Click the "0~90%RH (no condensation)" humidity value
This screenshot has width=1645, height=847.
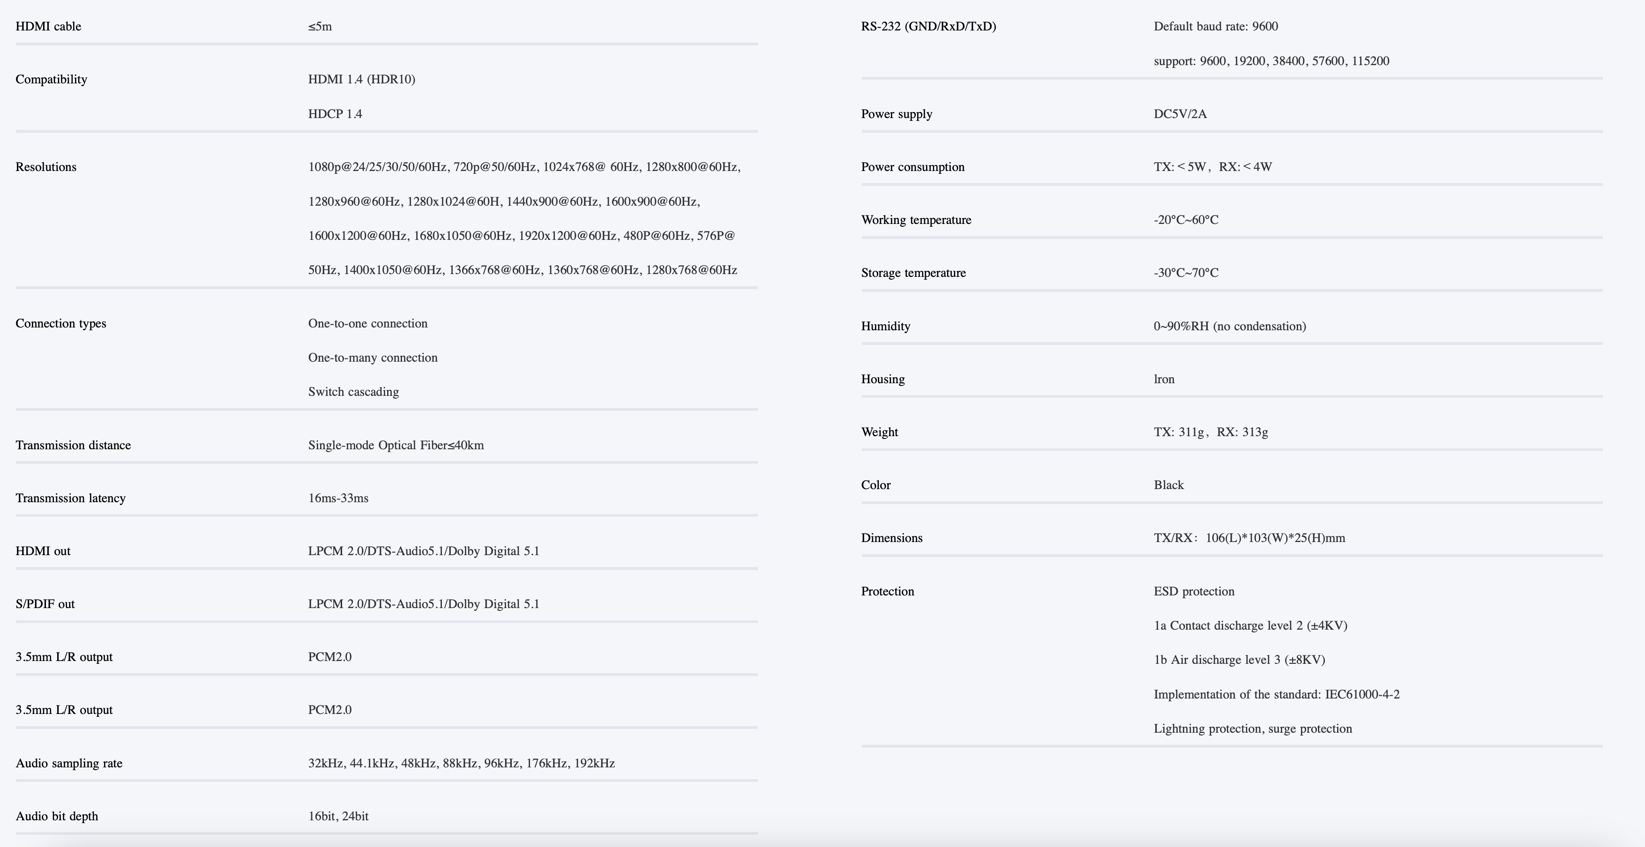click(x=1230, y=326)
